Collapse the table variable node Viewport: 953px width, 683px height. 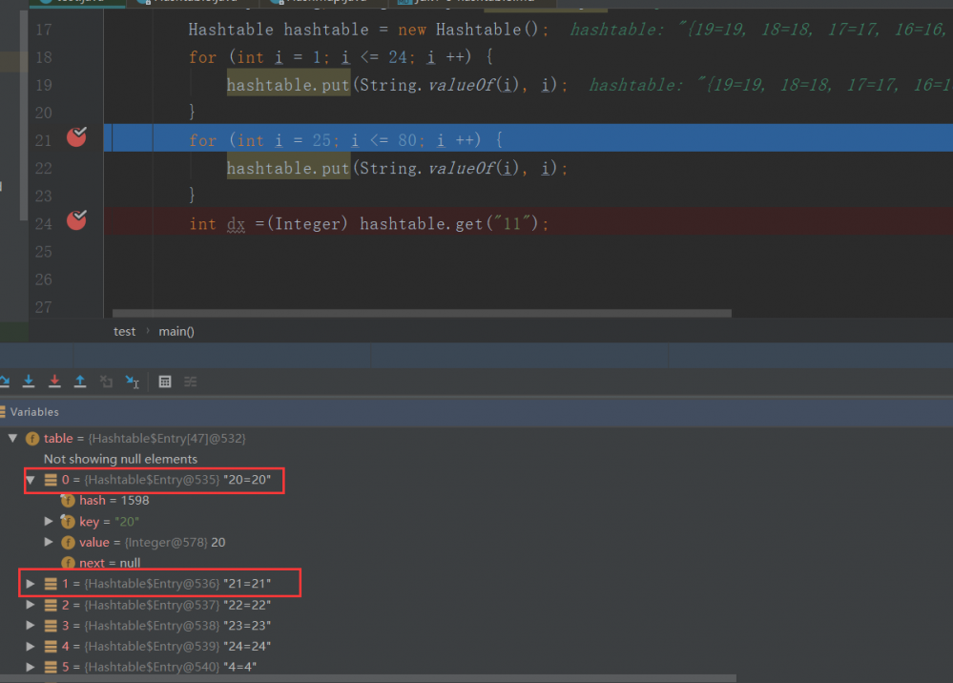click(x=13, y=439)
